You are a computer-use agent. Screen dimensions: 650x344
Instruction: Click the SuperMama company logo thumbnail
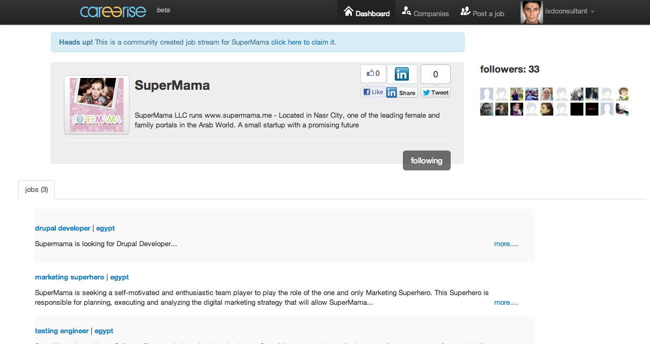pyautogui.click(x=97, y=105)
